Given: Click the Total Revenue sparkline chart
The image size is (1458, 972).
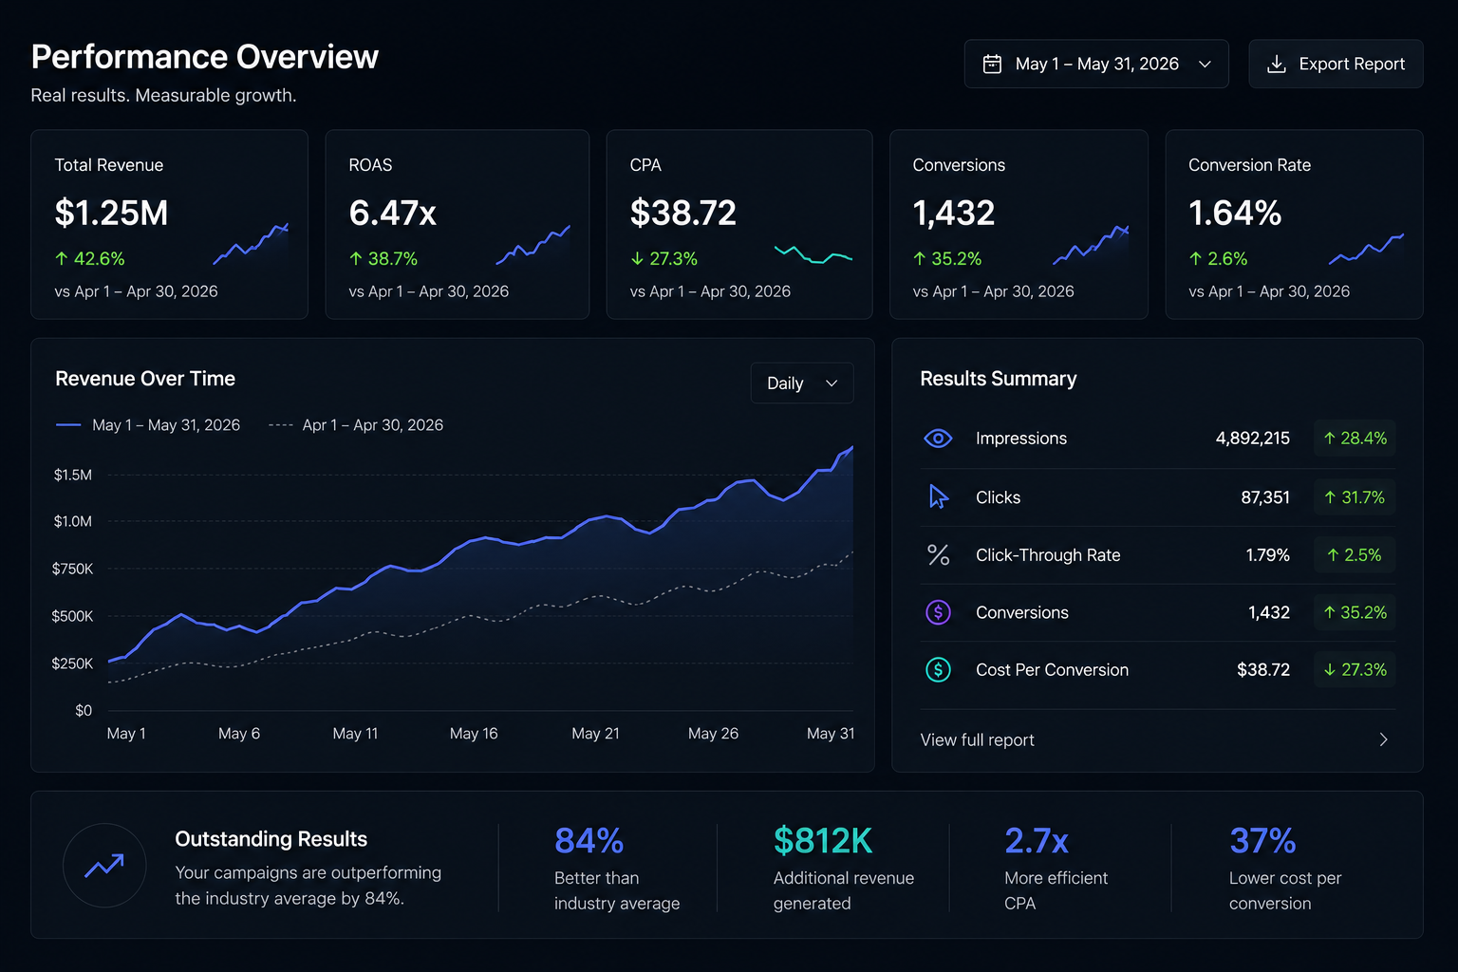Looking at the screenshot, I should (251, 244).
